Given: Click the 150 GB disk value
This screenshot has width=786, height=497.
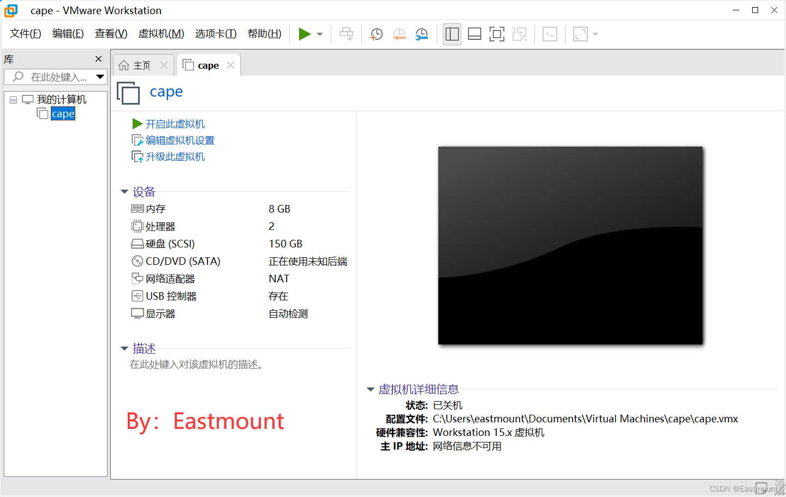Looking at the screenshot, I should click(x=285, y=244).
